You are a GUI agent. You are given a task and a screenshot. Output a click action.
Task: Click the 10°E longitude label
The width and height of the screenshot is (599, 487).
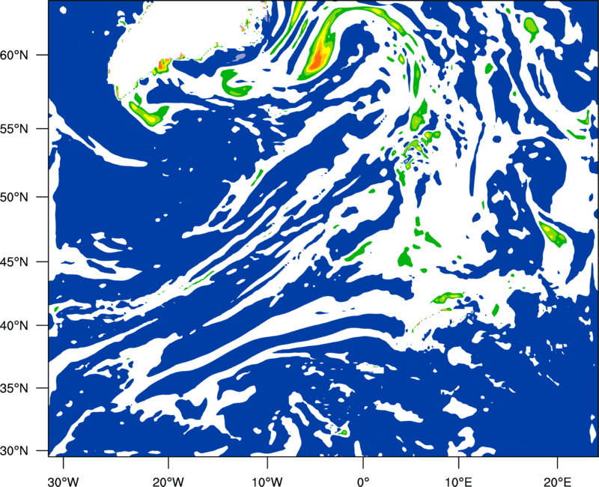pos(458,482)
